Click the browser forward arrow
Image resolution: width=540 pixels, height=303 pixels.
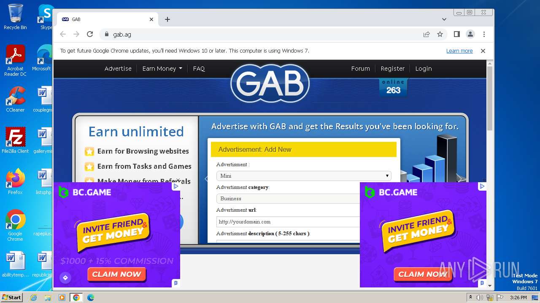[76, 34]
